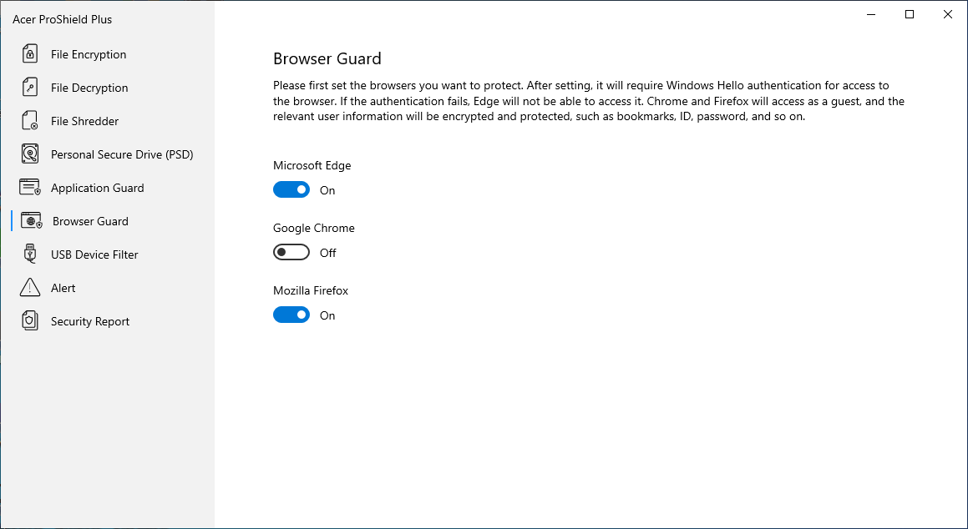Click the Personal Secure Drive disk icon
Screen dimensions: 968x529
29,154
